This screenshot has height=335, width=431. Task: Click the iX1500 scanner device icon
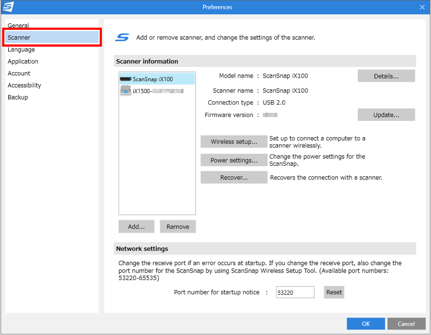click(x=126, y=91)
